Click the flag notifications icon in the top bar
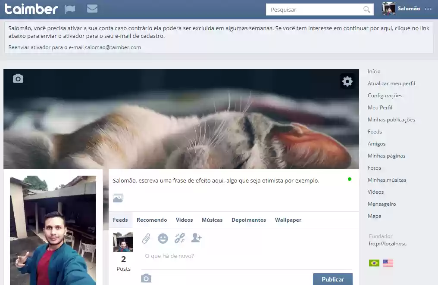 click(x=70, y=9)
